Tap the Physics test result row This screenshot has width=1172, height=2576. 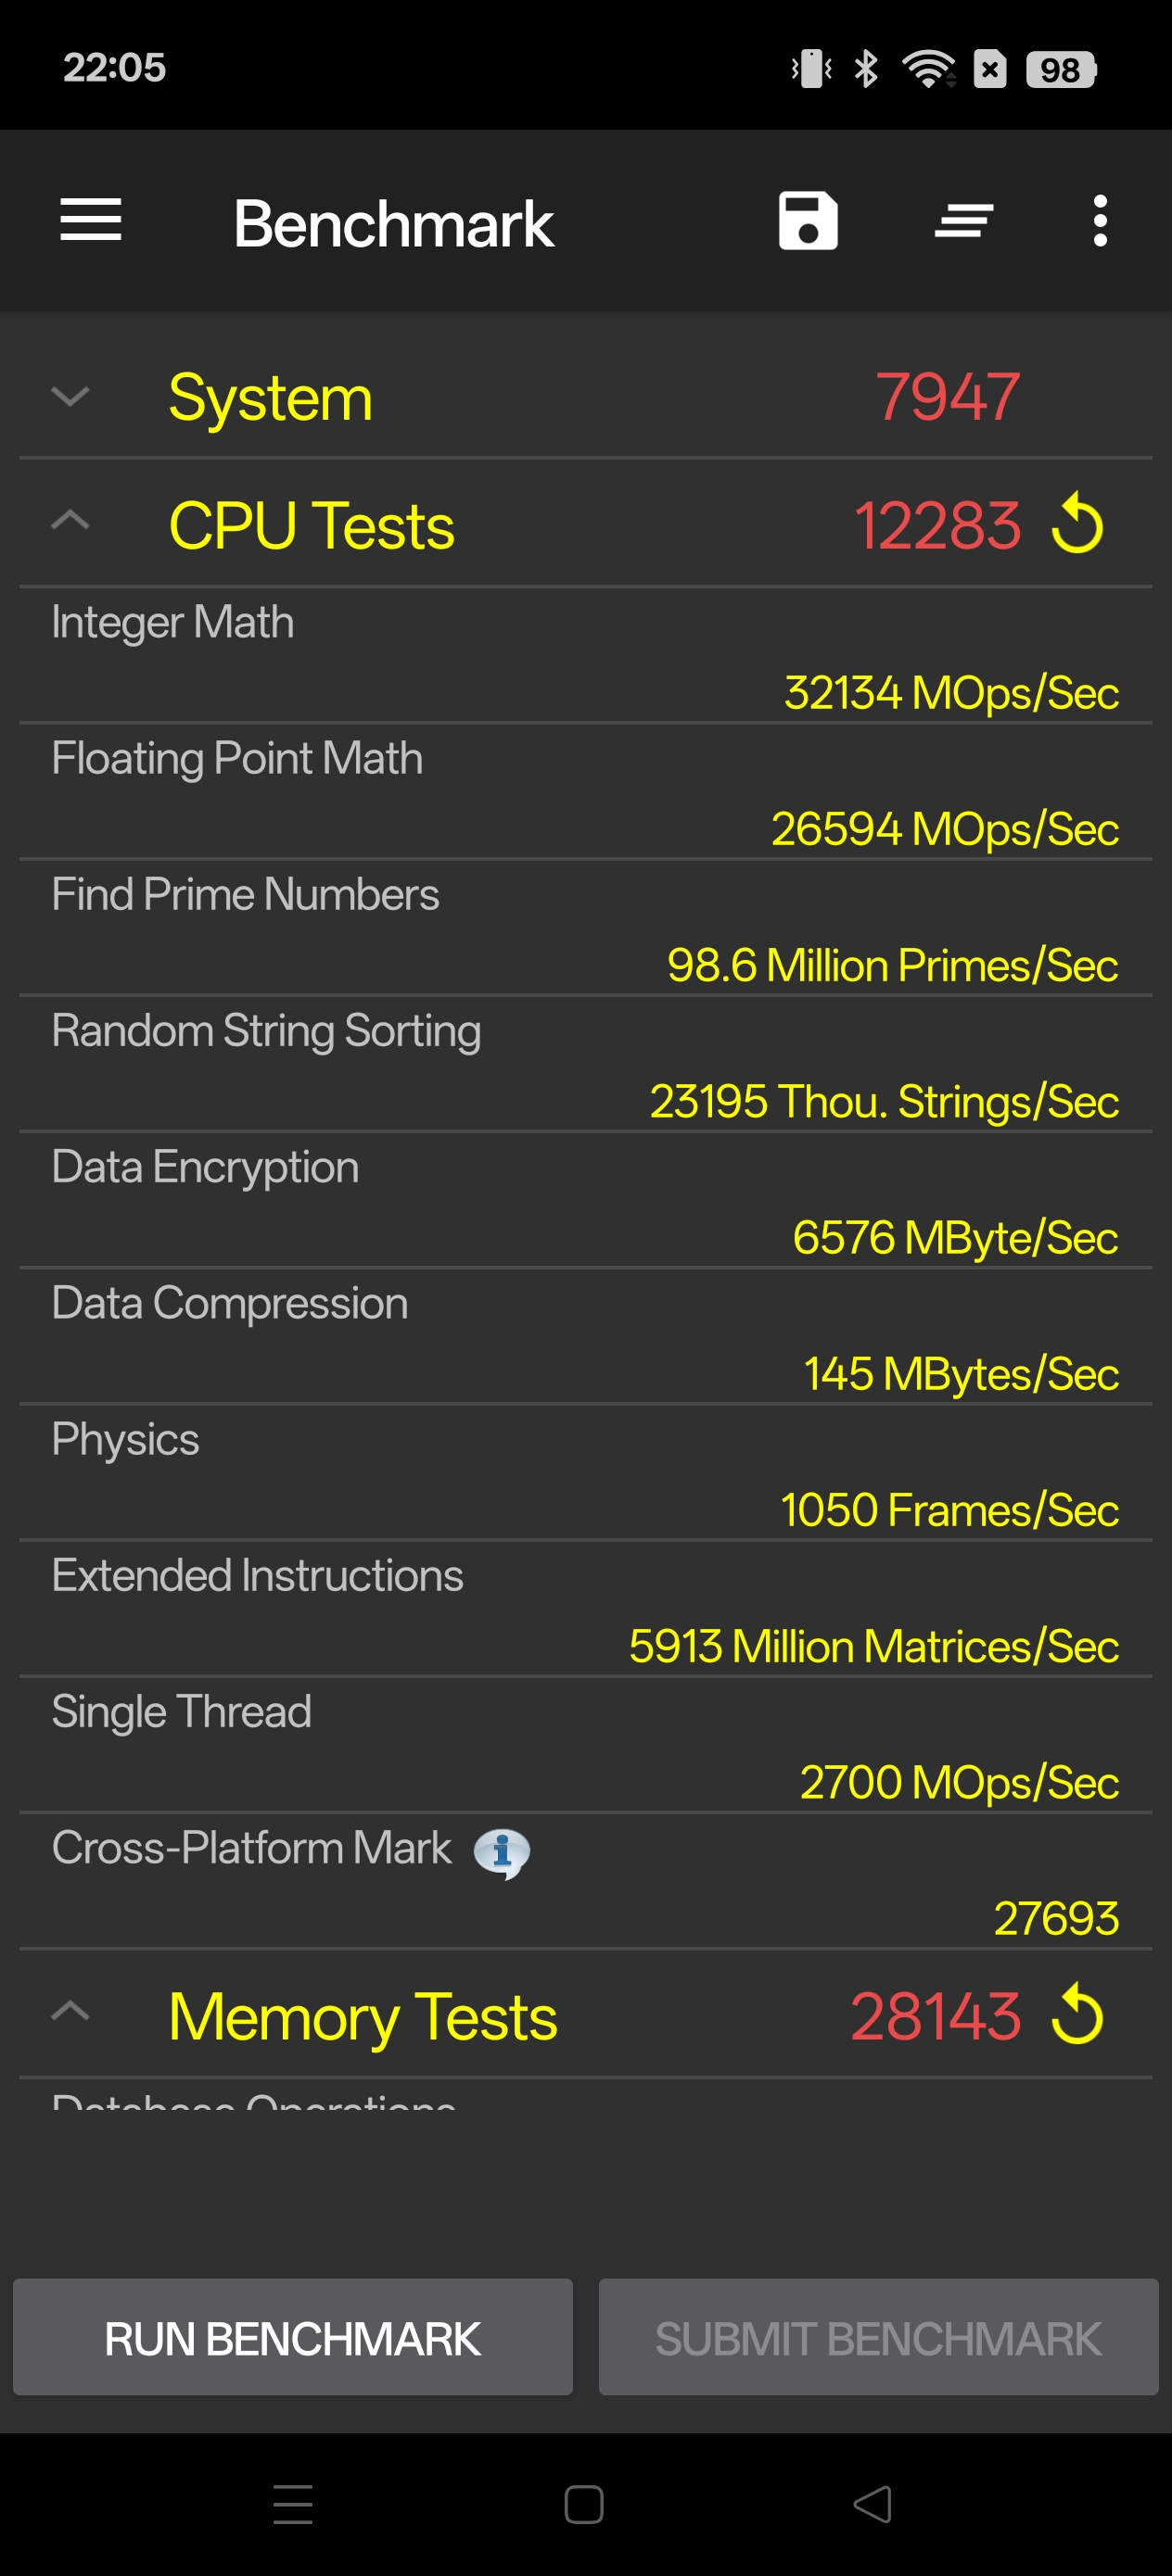585,1473
